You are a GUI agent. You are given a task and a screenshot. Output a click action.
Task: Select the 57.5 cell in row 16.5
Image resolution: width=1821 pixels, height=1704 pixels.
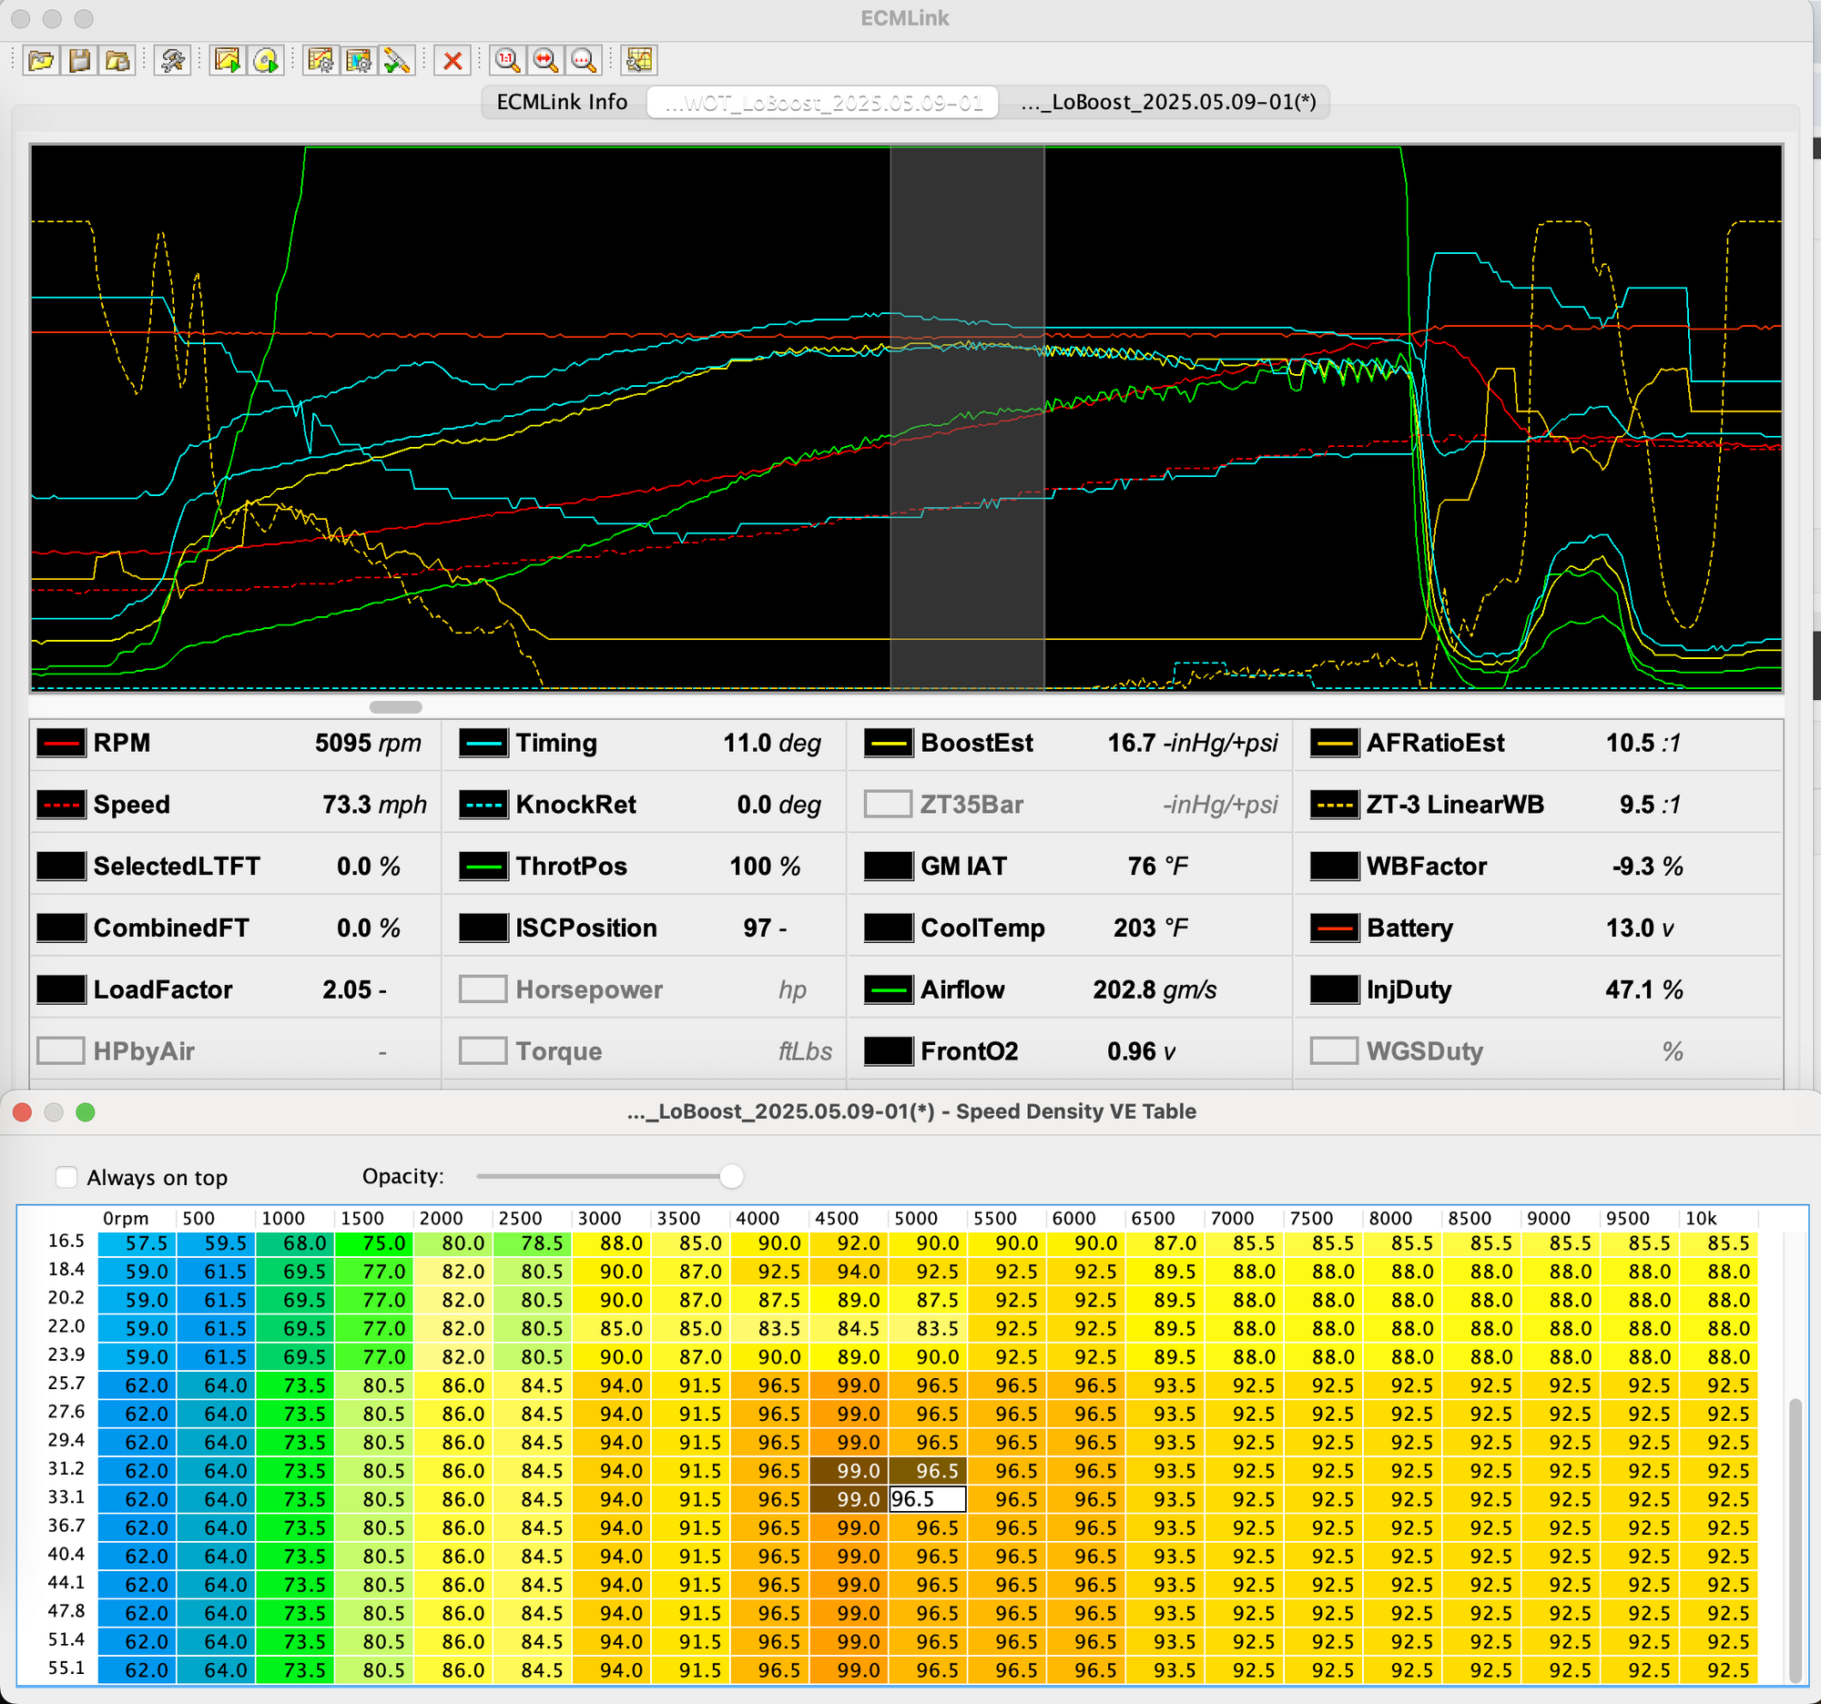[x=137, y=1242]
